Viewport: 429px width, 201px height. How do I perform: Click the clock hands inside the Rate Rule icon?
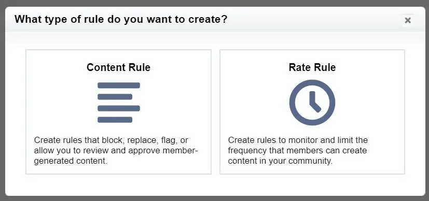(x=314, y=102)
